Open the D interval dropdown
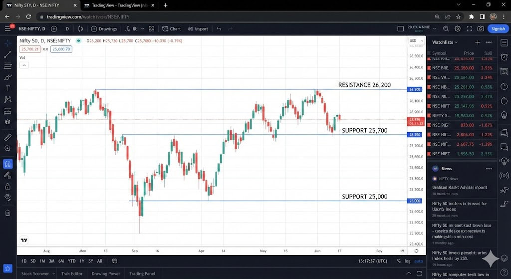 point(67,28)
